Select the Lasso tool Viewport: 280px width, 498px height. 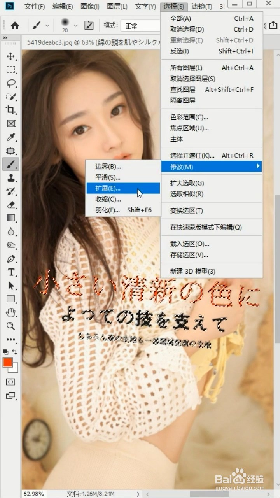click(11, 83)
